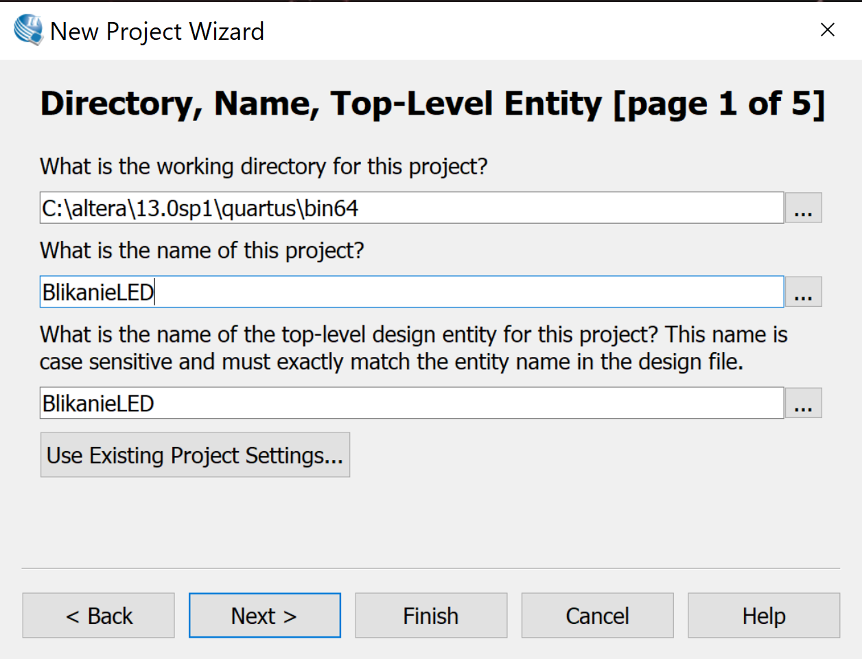The height and width of the screenshot is (659, 862).
Task: Click the Quartus icon in the title bar
Action: (x=28, y=30)
